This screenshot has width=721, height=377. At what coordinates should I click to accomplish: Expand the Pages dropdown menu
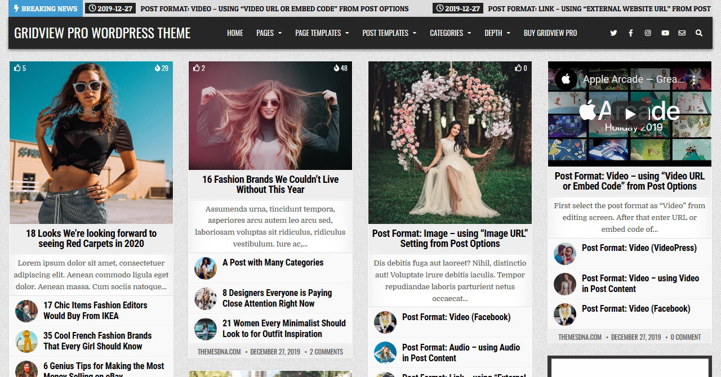click(269, 33)
